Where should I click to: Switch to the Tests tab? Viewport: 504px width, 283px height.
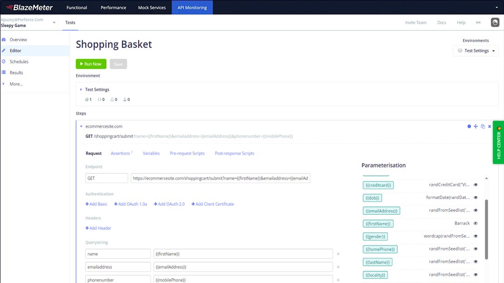70,23
